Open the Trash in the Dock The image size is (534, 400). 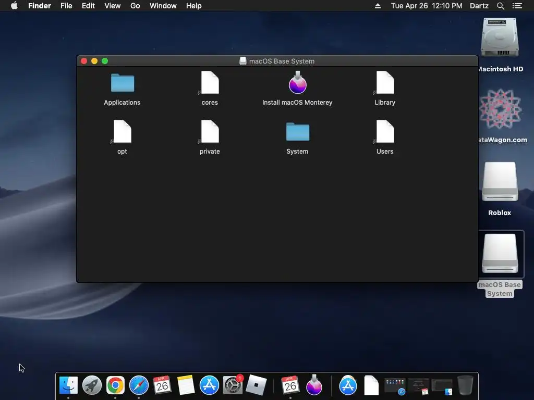click(465, 385)
